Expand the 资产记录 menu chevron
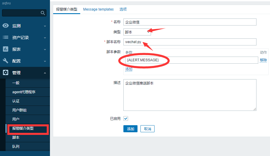 [x=45, y=38]
